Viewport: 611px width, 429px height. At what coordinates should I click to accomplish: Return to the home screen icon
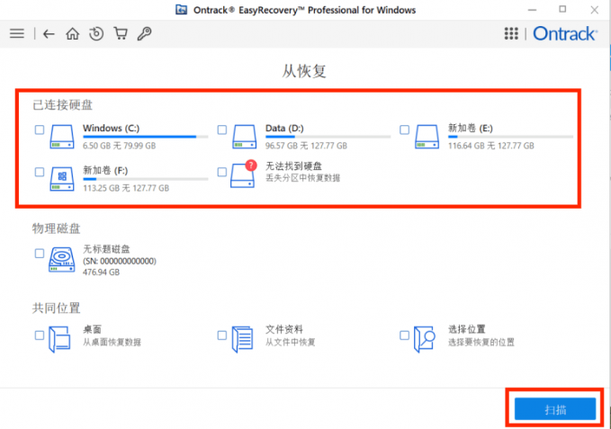coord(73,34)
